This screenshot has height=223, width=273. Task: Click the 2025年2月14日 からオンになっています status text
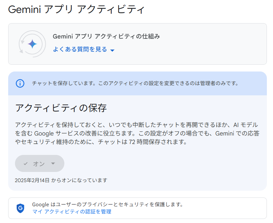pos(61,180)
